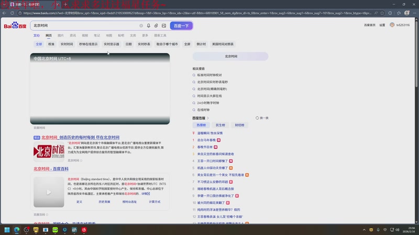Open image search with the picture icon
This screenshot has height=235, width=419.
coord(164,26)
